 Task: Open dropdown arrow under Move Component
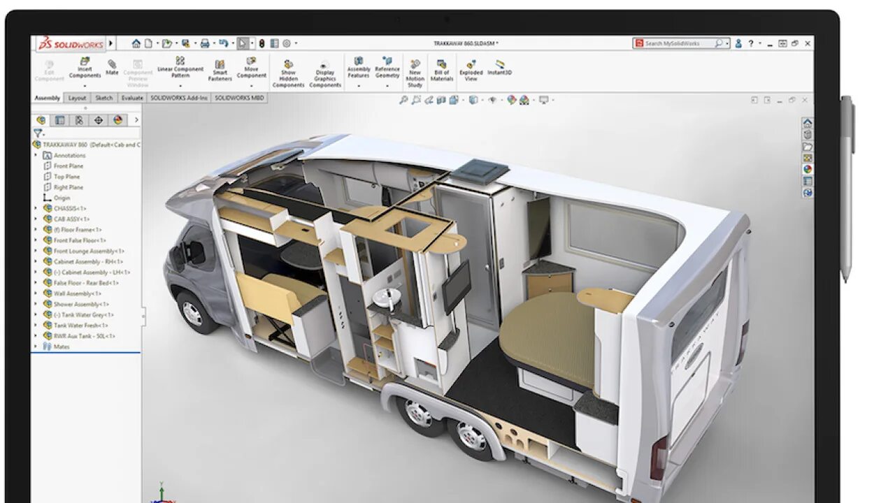pos(252,86)
